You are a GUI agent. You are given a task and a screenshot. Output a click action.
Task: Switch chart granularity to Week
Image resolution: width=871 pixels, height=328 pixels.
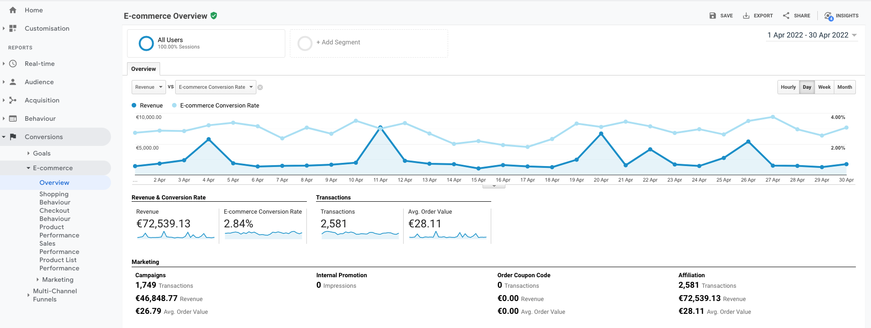pos(824,87)
